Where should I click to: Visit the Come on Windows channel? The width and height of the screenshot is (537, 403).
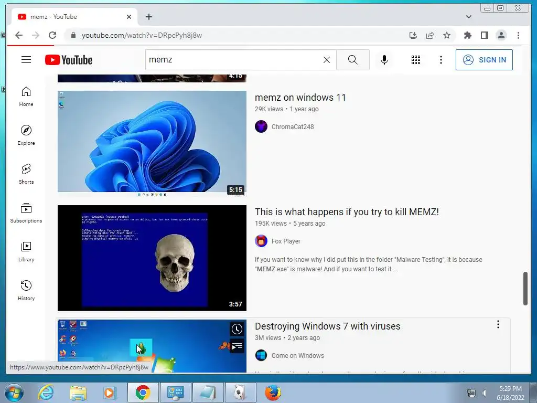tap(298, 356)
